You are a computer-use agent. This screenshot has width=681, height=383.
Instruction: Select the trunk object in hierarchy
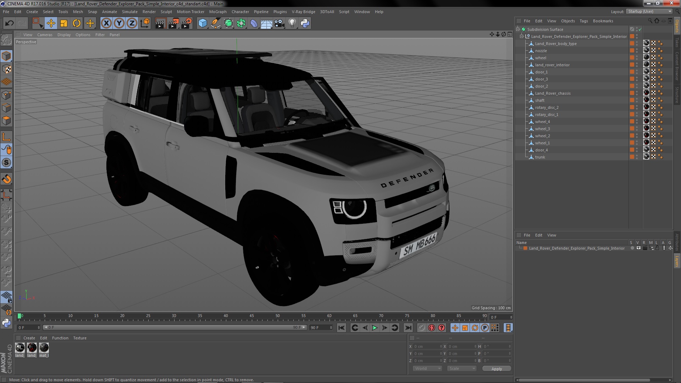pos(540,157)
